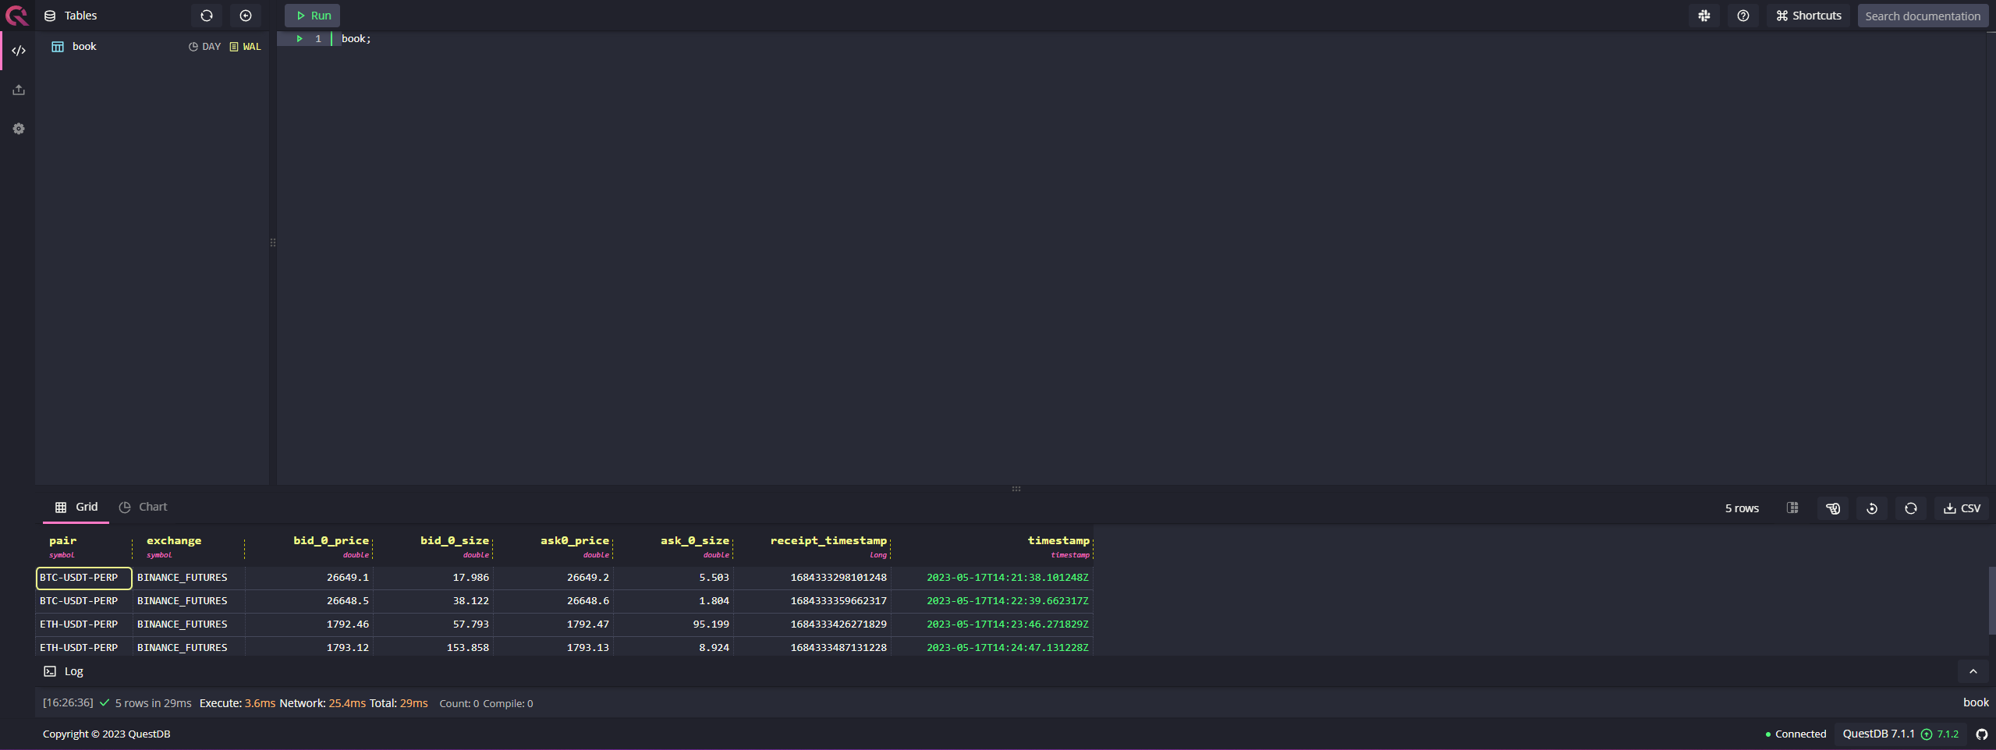1996x750 pixels.
Task: Download query results as CSV
Action: tap(1961, 508)
